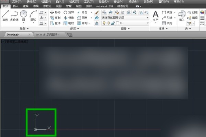
Task: Open dropdown arrow beside hatch icon
Action: tap(45, 24)
